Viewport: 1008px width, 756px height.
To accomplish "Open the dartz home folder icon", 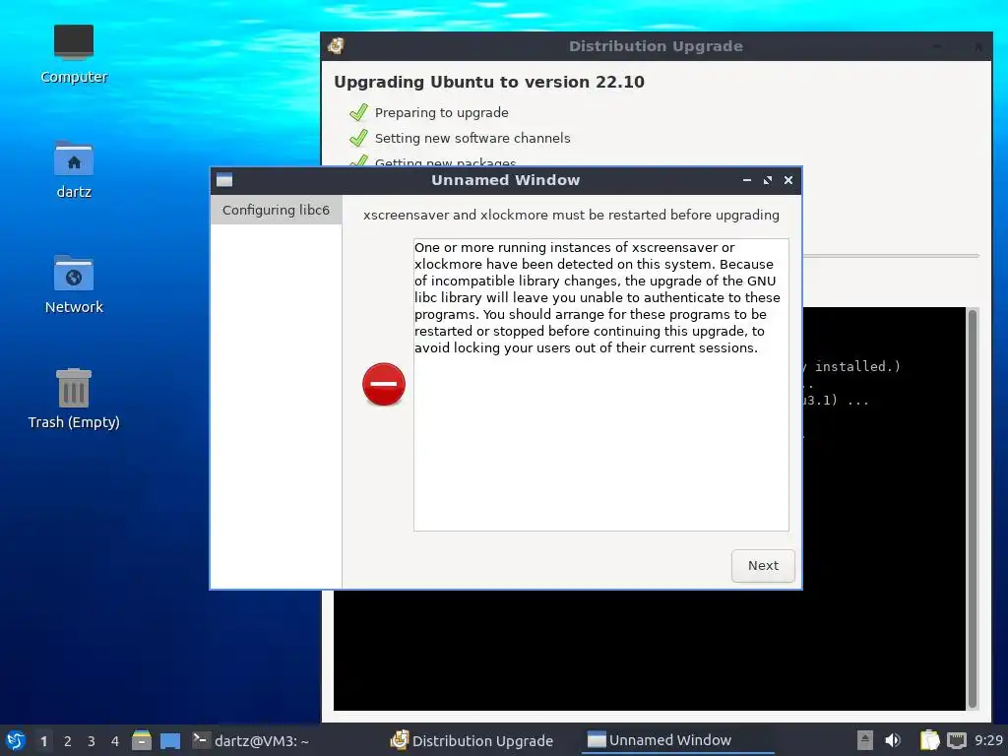I will (73, 169).
